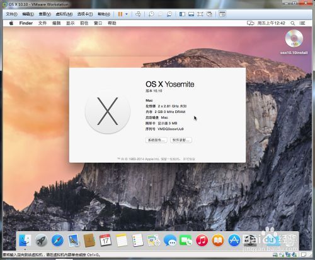Screen dimensions: 315x260
Task: Click the 版本 10.10 version text
Action: pos(154,91)
